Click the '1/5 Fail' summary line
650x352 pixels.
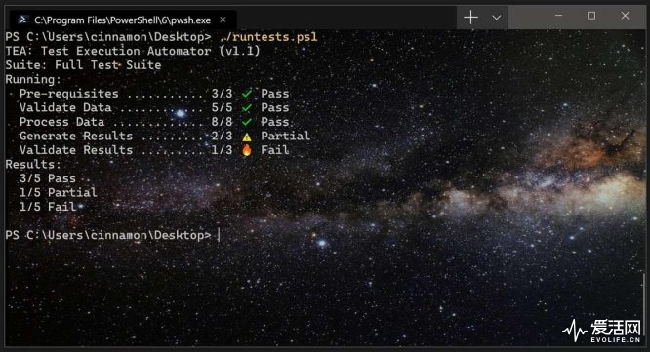tap(48, 207)
